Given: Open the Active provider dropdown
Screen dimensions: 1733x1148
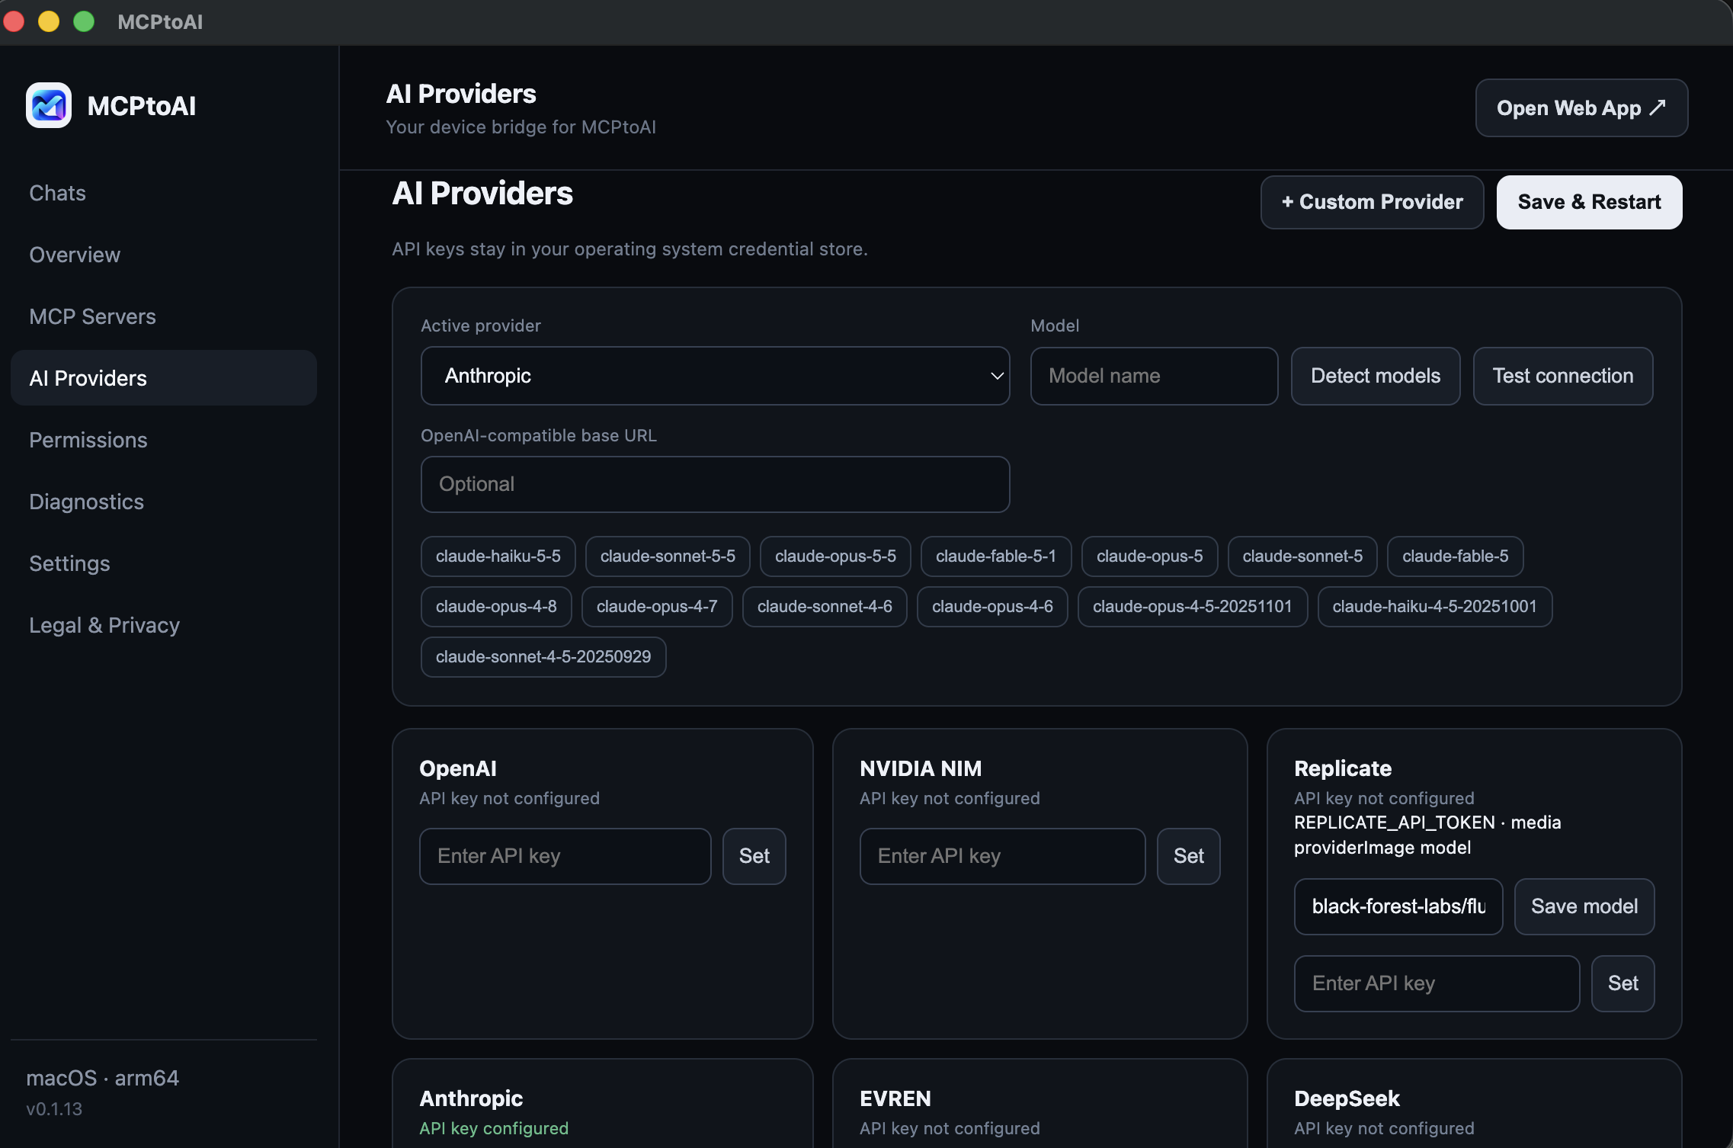Looking at the screenshot, I should point(715,376).
